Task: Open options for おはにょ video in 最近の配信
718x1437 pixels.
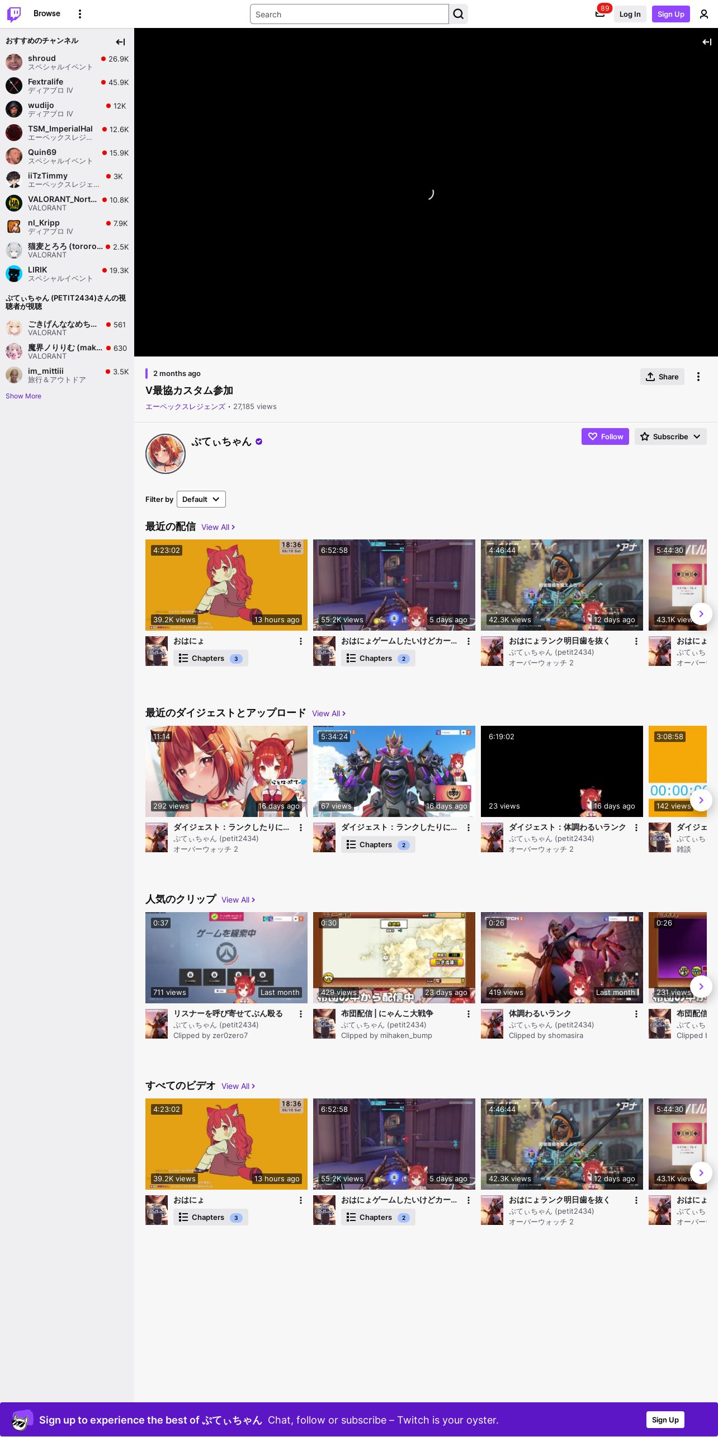Action: 301,641
